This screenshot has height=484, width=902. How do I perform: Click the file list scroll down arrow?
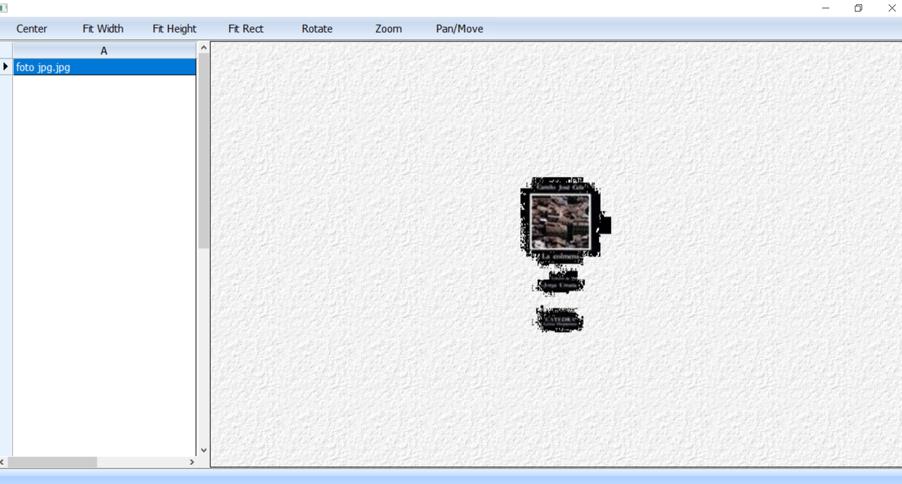tap(204, 450)
